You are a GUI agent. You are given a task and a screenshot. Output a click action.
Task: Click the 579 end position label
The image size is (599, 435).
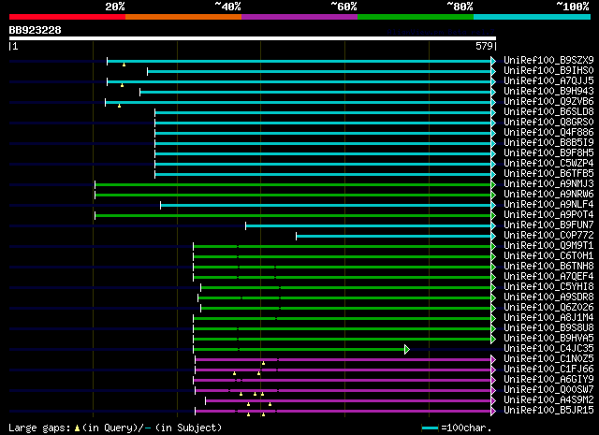coord(484,46)
